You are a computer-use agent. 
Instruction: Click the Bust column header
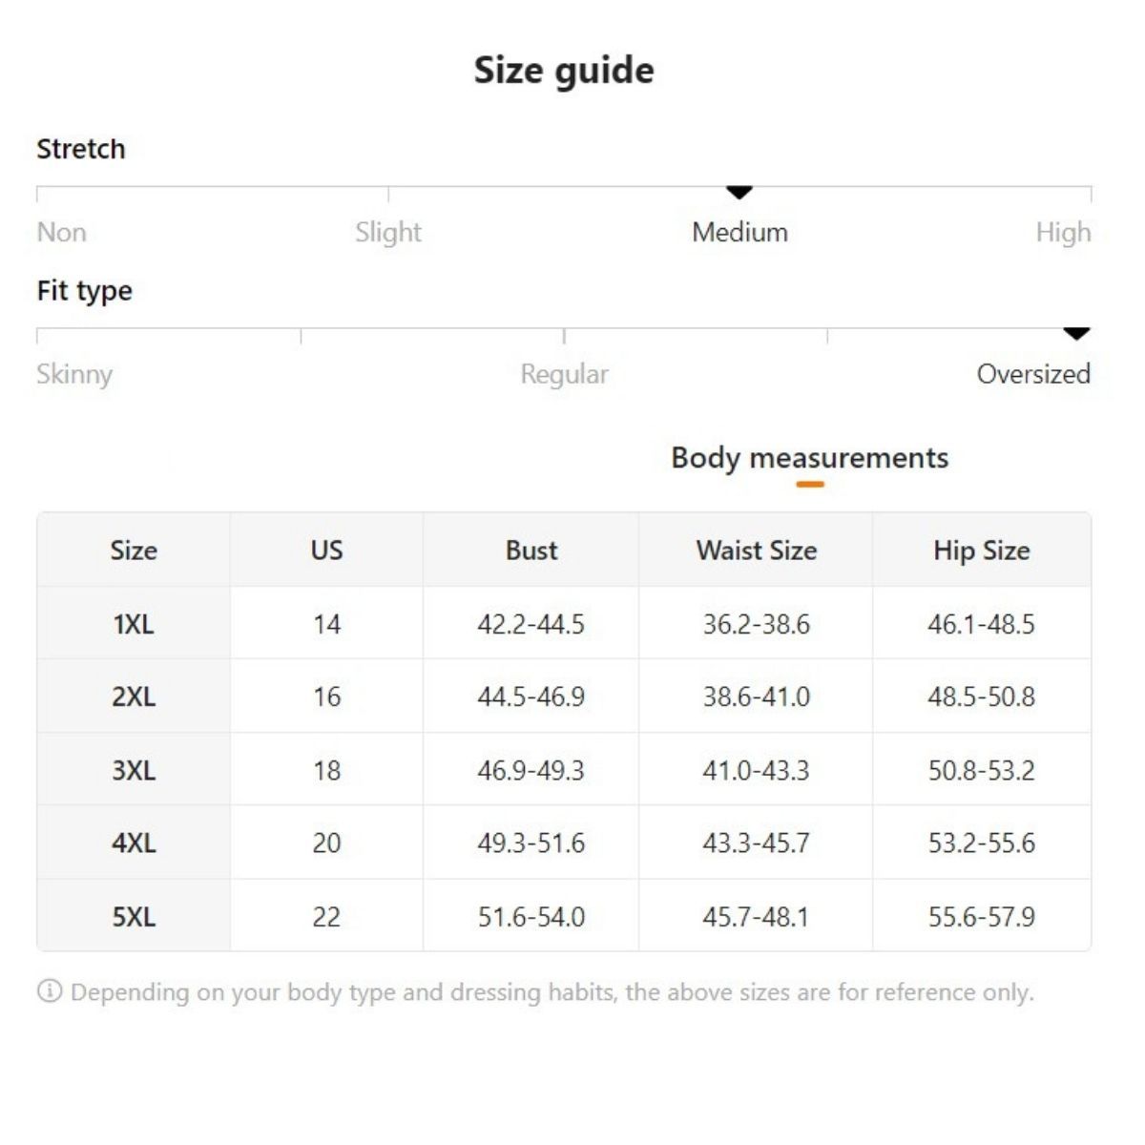click(x=531, y=551)
